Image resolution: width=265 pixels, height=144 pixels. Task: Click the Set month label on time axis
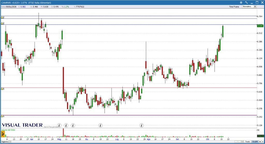pos(177,139)
